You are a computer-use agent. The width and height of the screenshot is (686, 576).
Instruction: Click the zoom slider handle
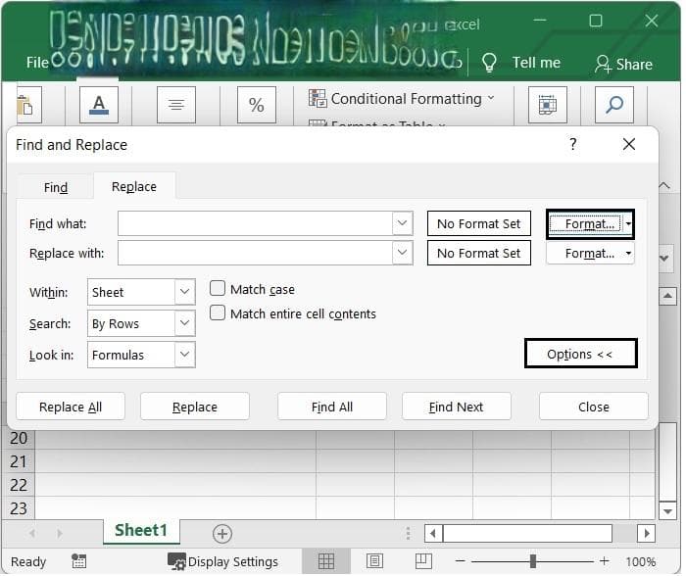coord(533,561)
